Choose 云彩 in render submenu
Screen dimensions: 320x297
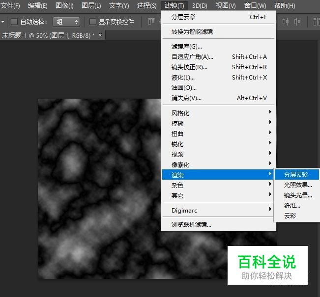pos(297,216)
